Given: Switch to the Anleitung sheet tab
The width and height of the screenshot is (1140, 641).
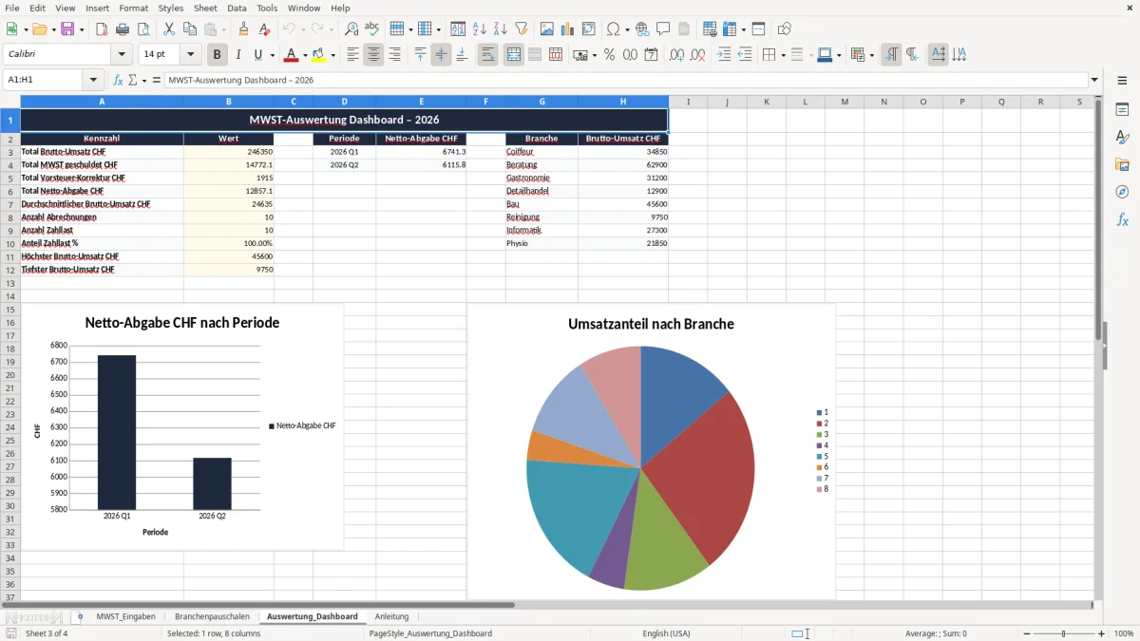Looking at the screenshot, I should click(391, 616).
